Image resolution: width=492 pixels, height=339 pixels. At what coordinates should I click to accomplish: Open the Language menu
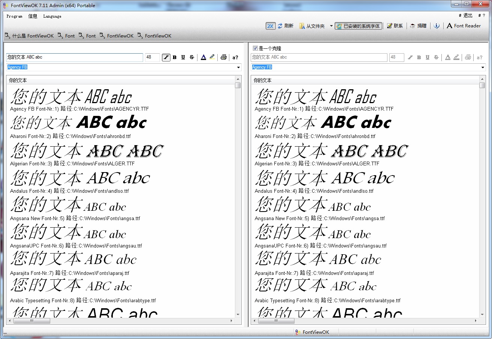pos(52,16)
